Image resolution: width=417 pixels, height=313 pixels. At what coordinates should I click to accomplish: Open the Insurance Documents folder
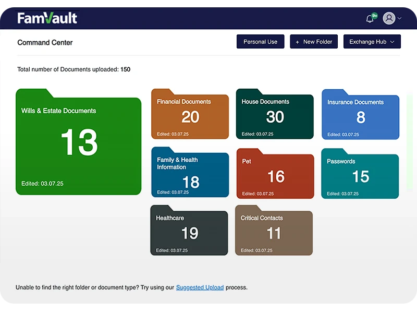point(360,117)
